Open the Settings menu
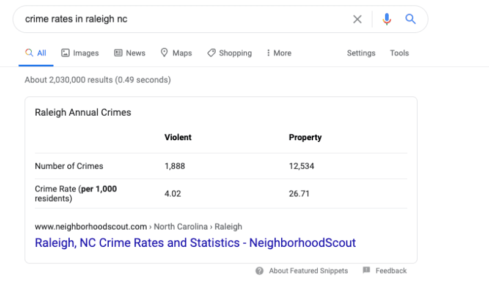Viewport: 489px width, 284px height. pyautogui.click(x=361, y=53)
